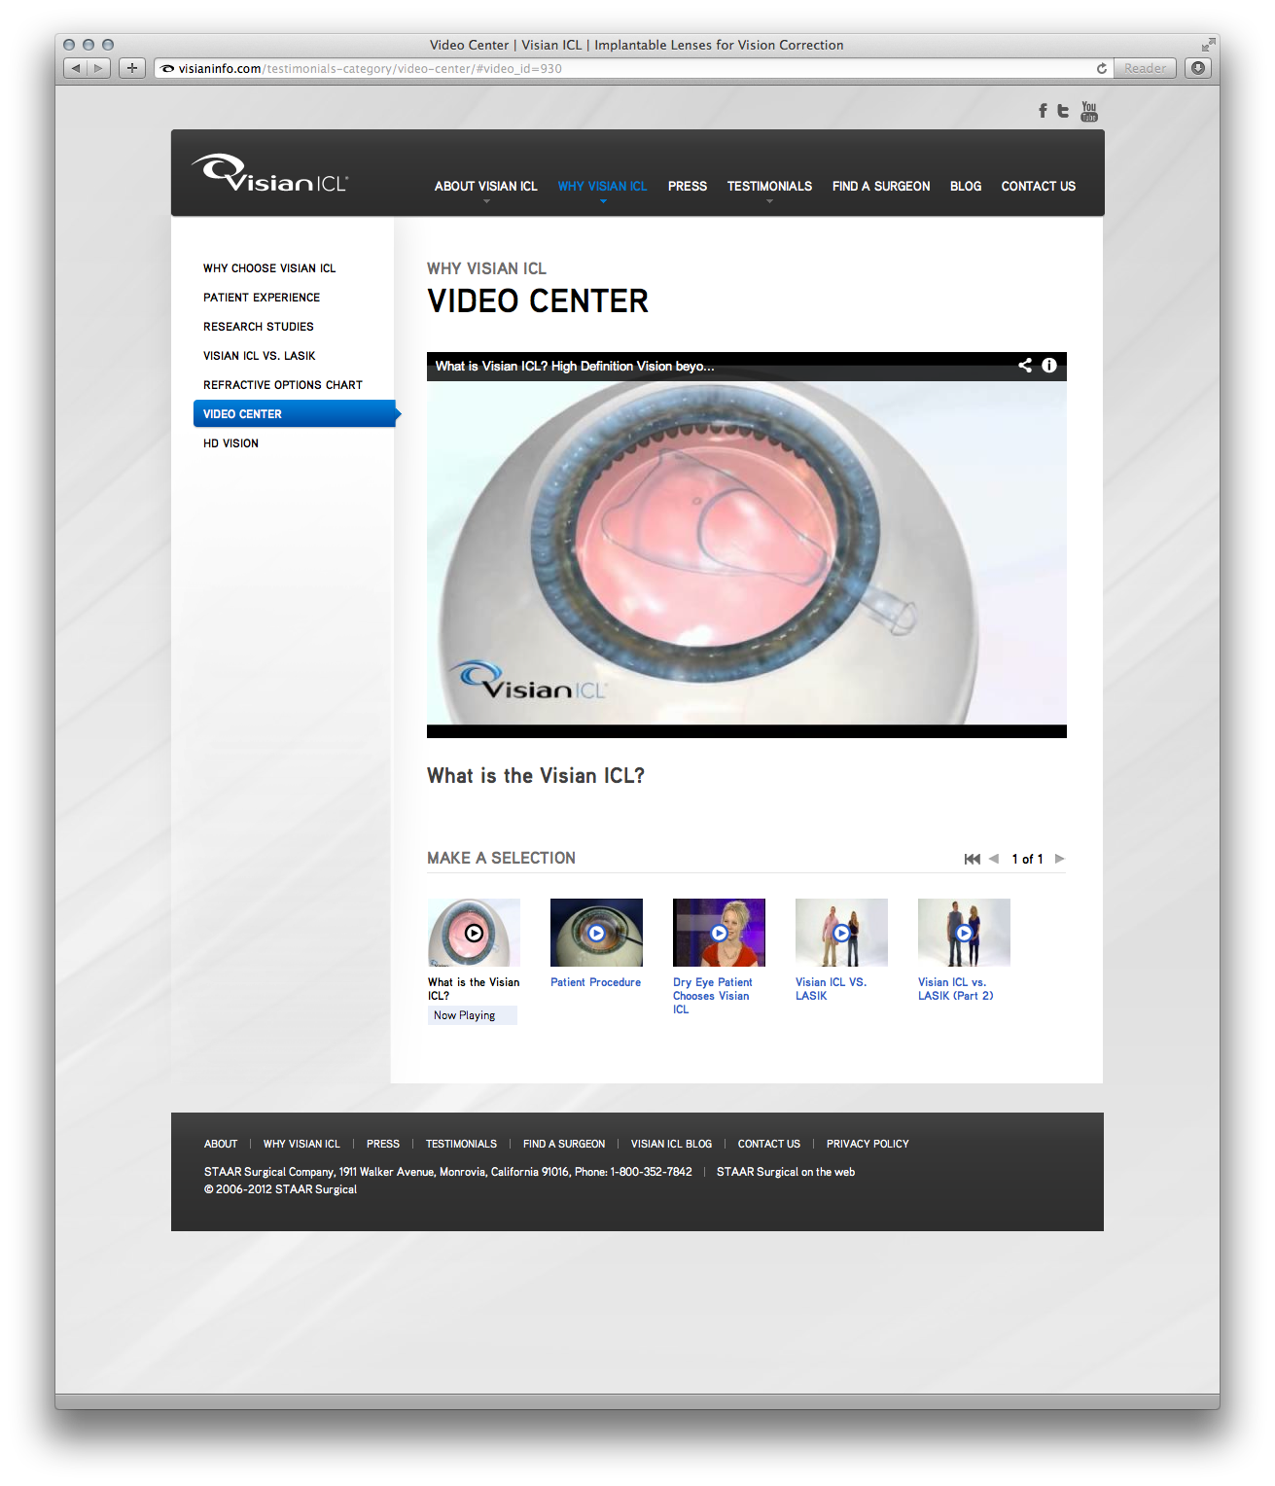This screenshot has width=1275, height=1486.
Task: Click Find a Surgeon in top navigation
Action: pyautogui.click(x=881, y=187)
